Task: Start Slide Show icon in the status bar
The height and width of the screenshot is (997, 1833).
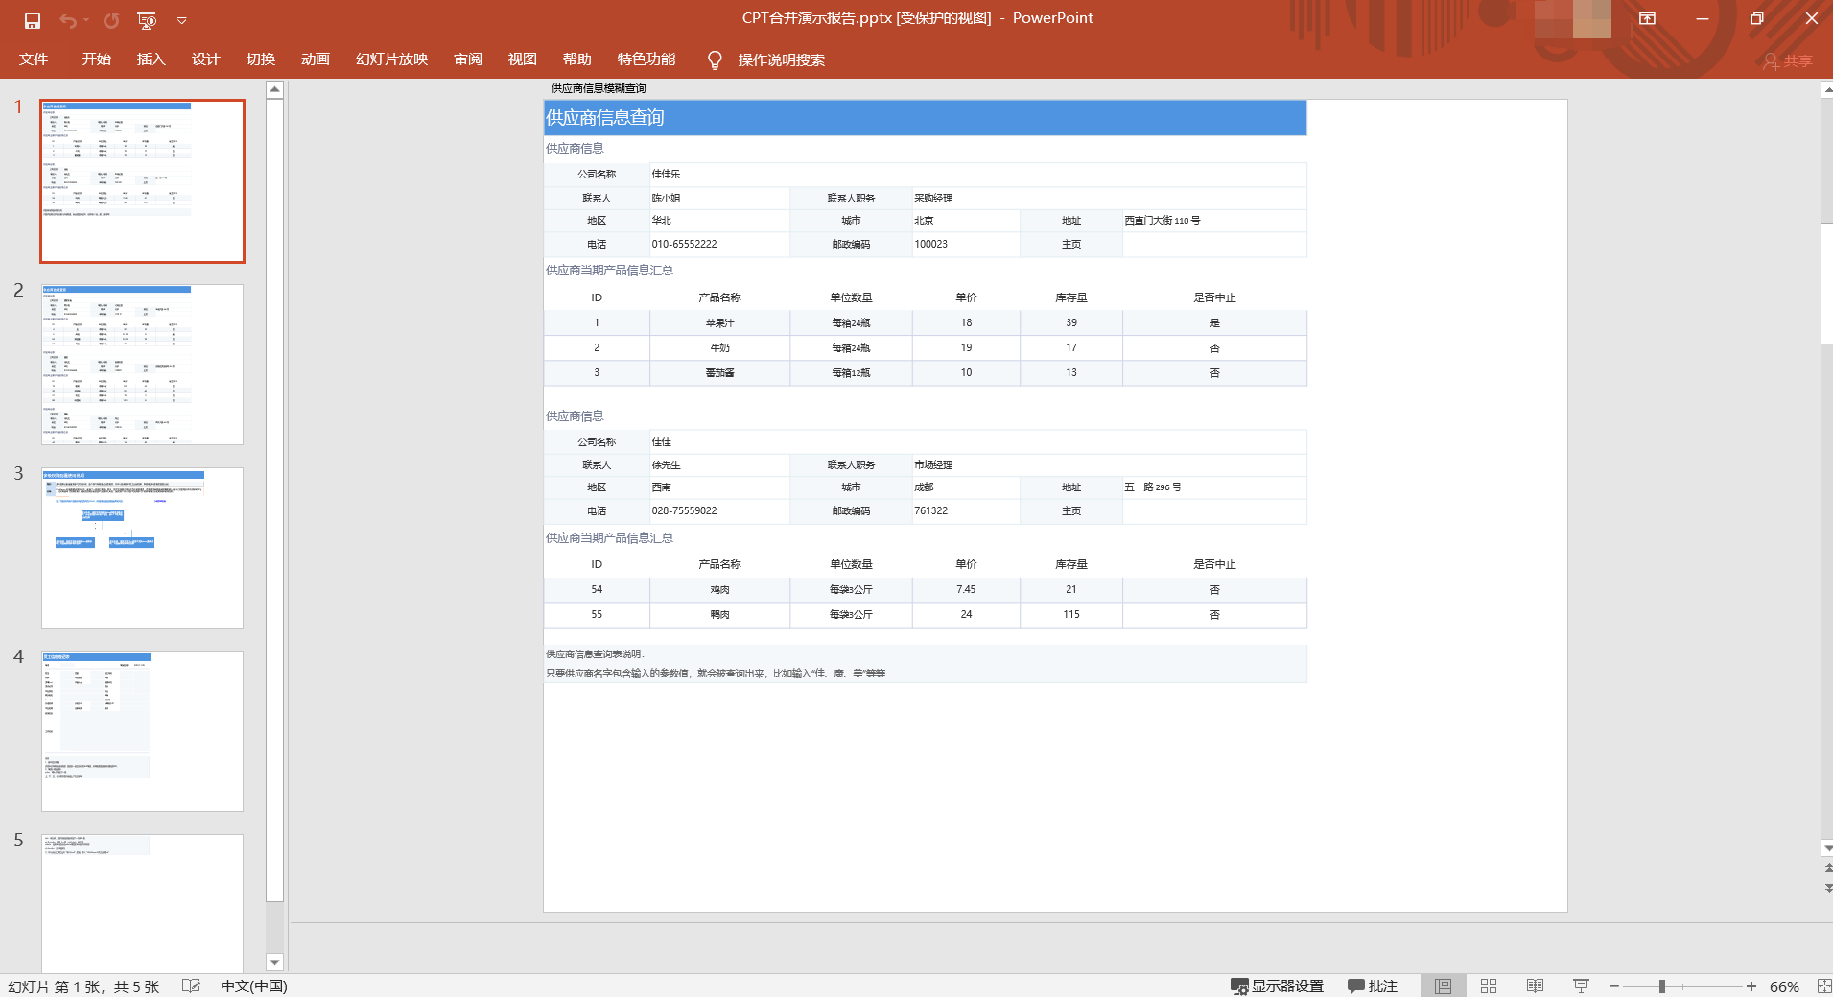Action: tap(1581, 985)
